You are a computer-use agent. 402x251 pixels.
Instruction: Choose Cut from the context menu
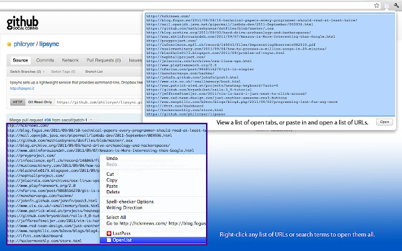(110, 174)
